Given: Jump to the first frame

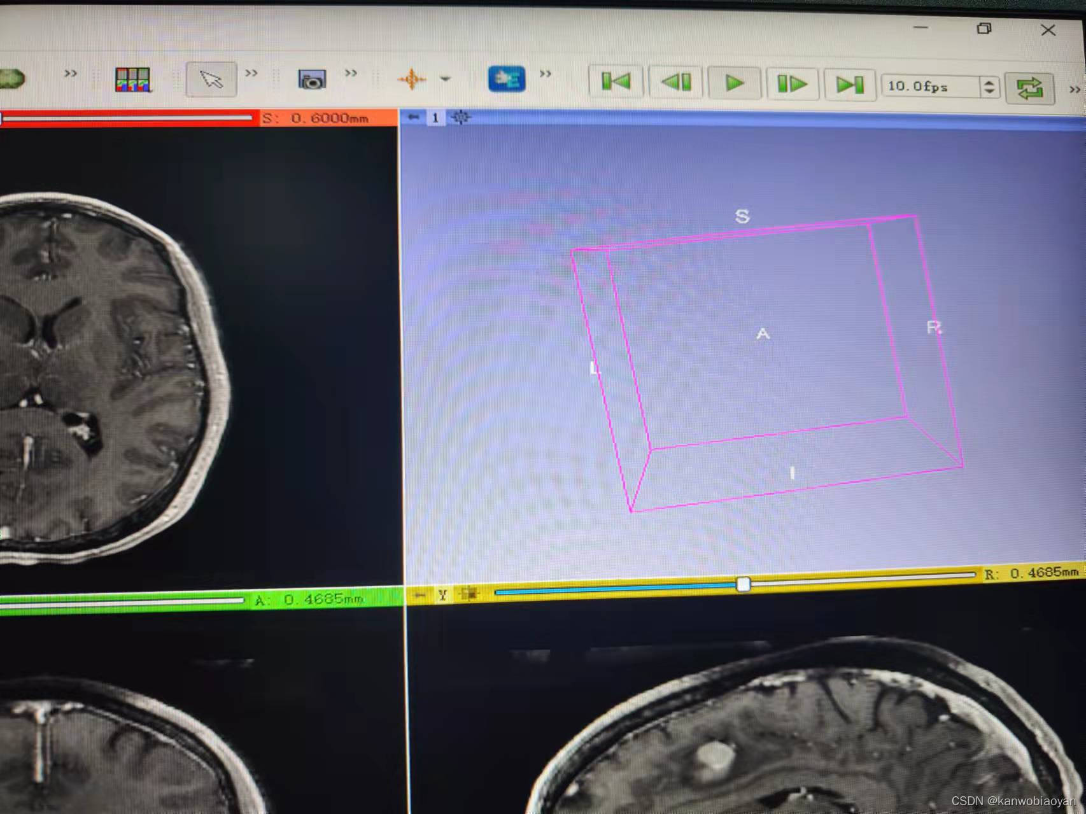Looking at the screenshot, I should tap(616, 81).
